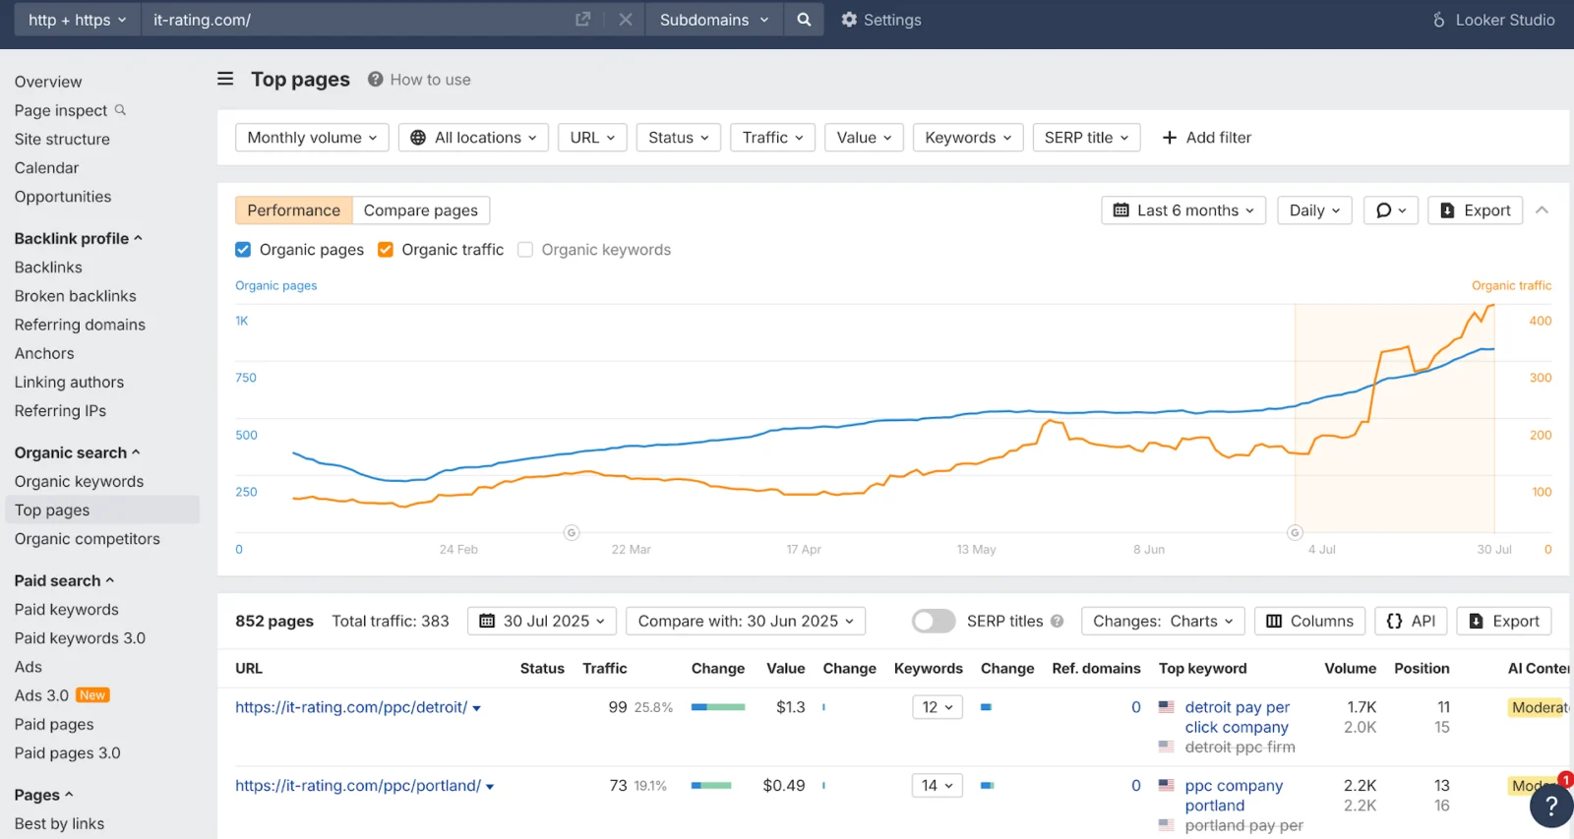Toggle the SERP titles switch
The image size is (1574, 839).
[x=934, y=621]
